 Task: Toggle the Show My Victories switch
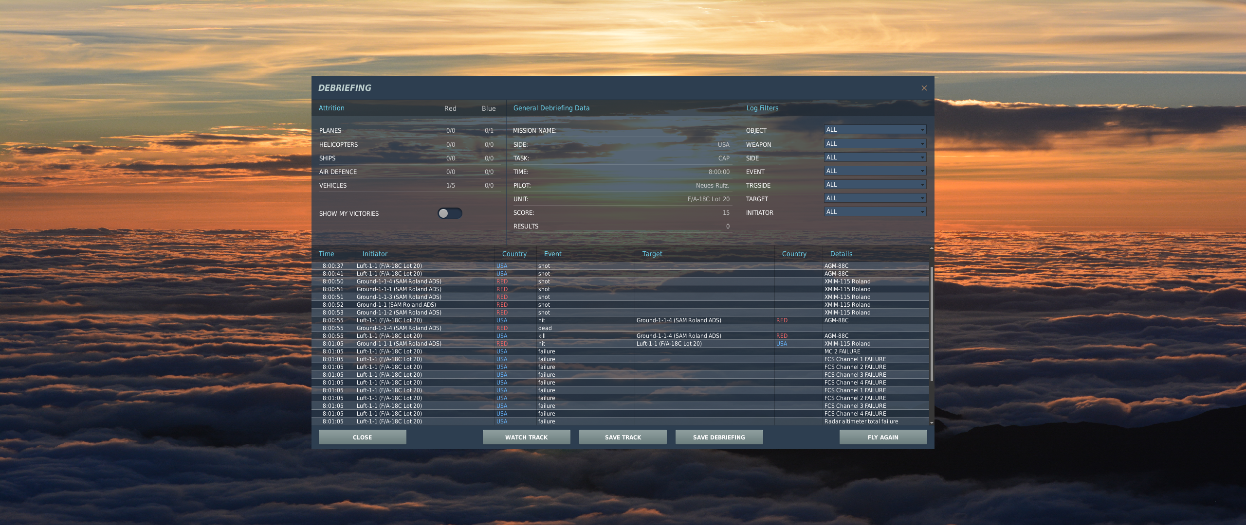pos(450,213)
